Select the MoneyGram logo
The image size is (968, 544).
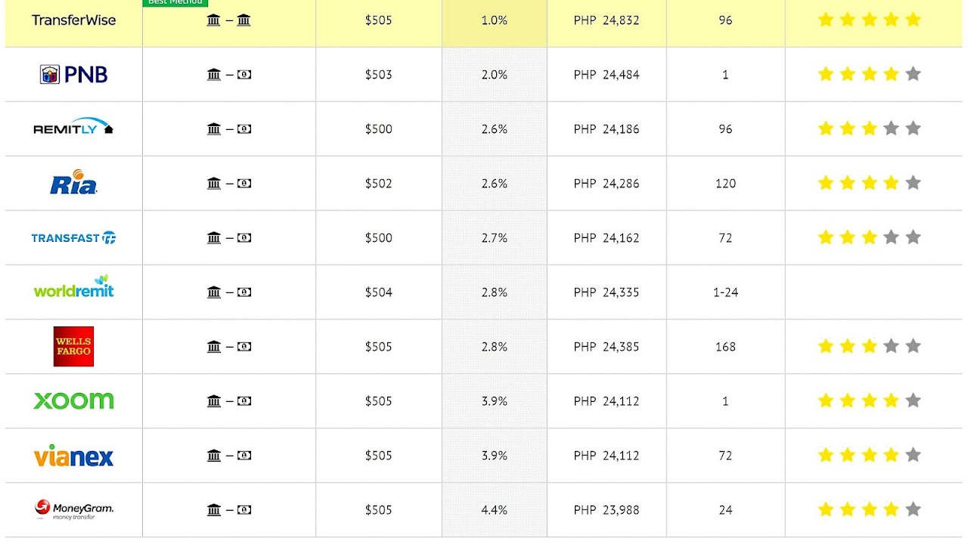(73, 510)
